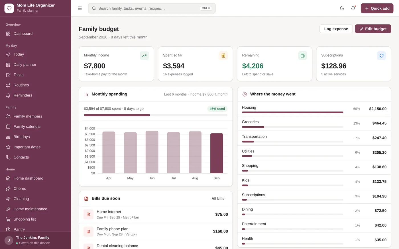Screen dimensions: 399x249
Task: Navigate to Tasks in the sidebar
Action: 35,75
